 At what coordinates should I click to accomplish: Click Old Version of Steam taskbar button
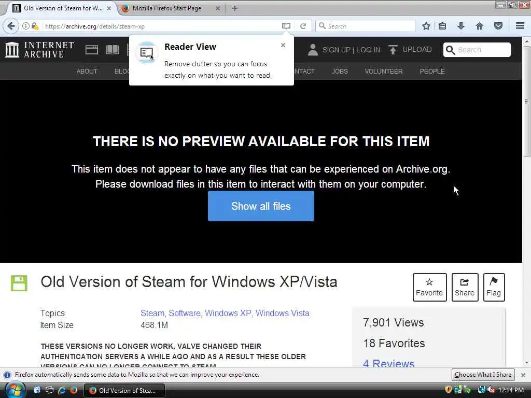coord(124,390)
